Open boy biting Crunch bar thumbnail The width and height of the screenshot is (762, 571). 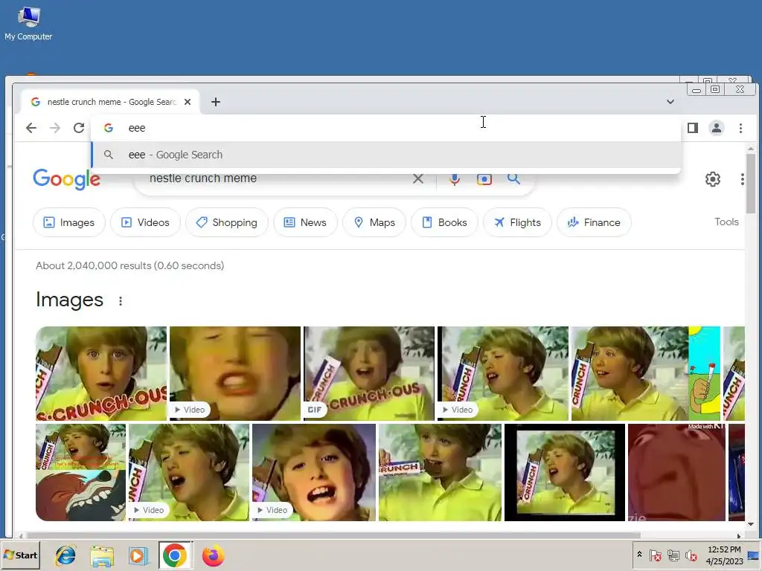point(440,472)
